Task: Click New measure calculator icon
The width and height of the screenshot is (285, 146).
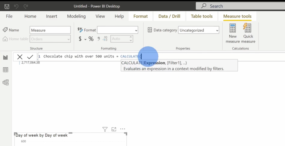Action: point(233,28)
